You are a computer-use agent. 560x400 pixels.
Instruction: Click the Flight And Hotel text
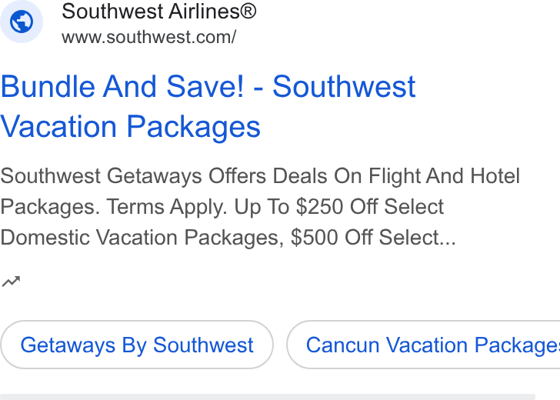[444, 176]
